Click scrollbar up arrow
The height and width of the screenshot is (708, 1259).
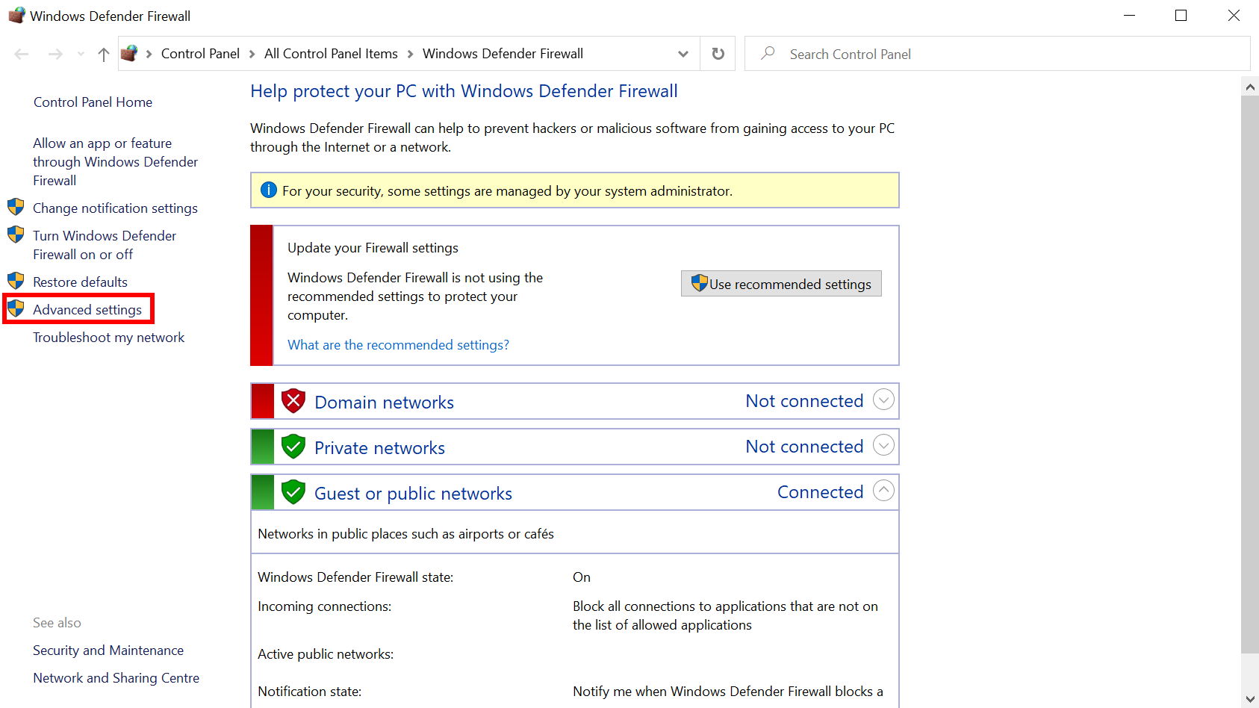(x=1250, y=87)
